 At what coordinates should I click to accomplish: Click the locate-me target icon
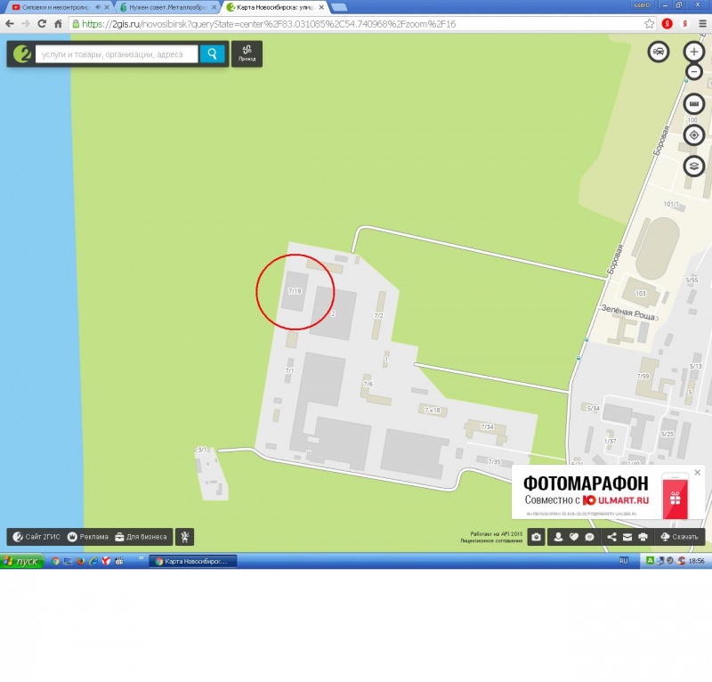(x=694, y=135)
